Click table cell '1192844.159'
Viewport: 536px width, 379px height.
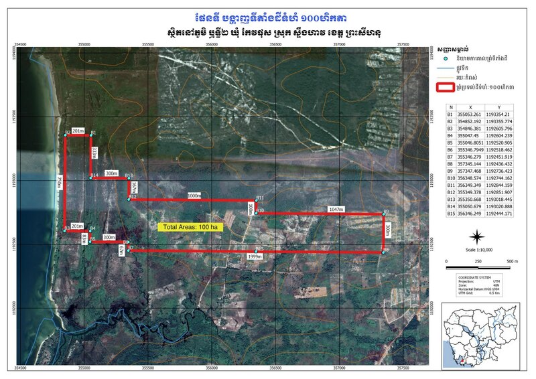tap(499, 185)
